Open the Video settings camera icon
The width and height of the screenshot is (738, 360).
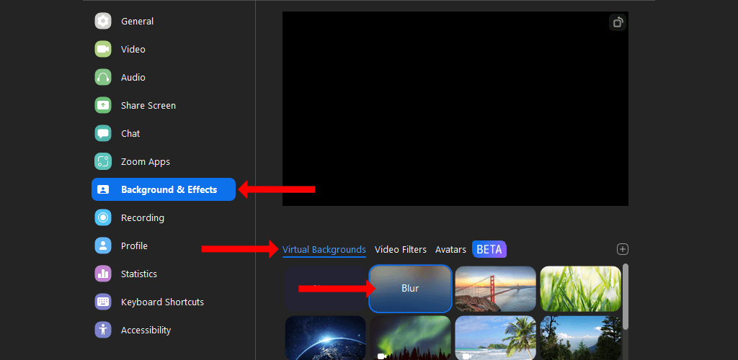point(103,49)
